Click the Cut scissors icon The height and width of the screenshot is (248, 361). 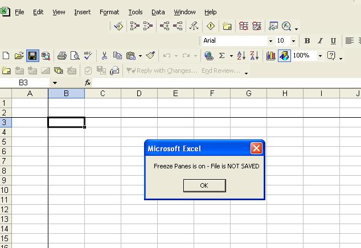(104, 56)
